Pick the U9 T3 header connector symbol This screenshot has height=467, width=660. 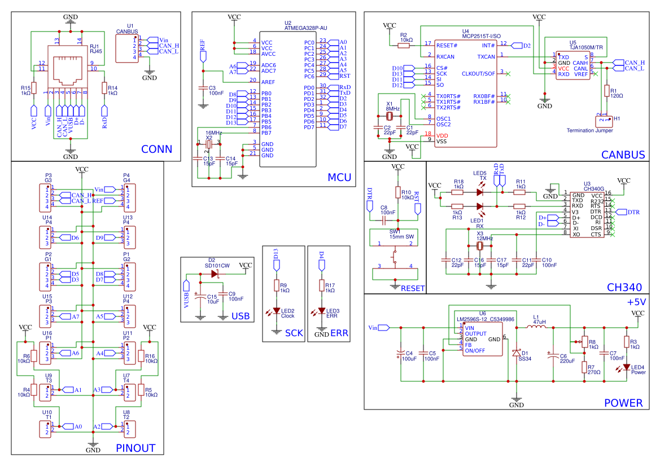45,393
